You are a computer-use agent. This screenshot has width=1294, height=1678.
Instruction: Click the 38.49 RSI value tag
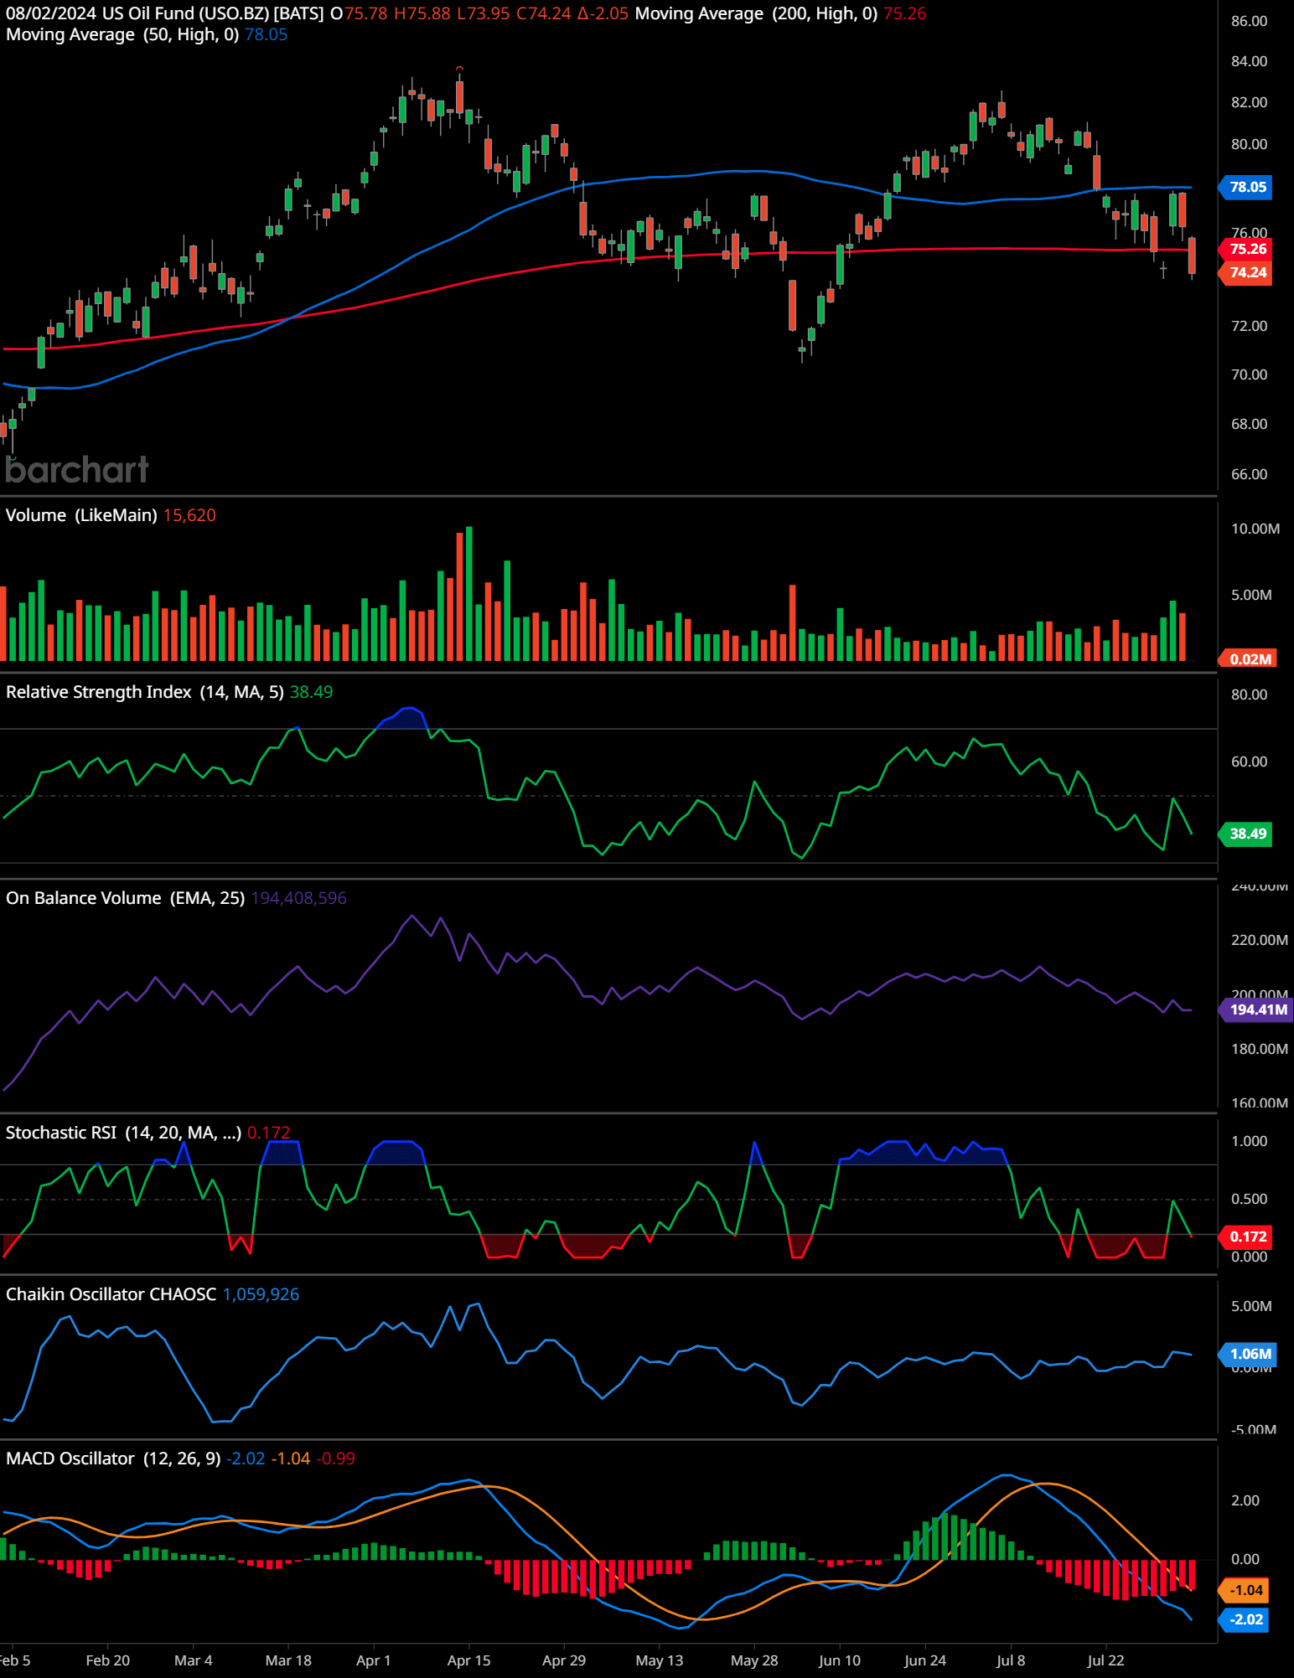tap(1246, 834)
